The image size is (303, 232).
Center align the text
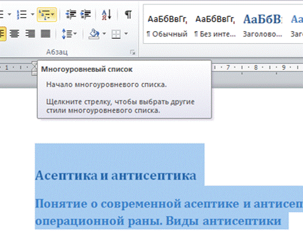coord(14,33)
